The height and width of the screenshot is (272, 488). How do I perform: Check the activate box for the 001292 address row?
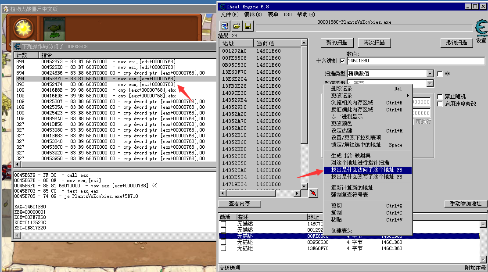(x=223, y=230)
